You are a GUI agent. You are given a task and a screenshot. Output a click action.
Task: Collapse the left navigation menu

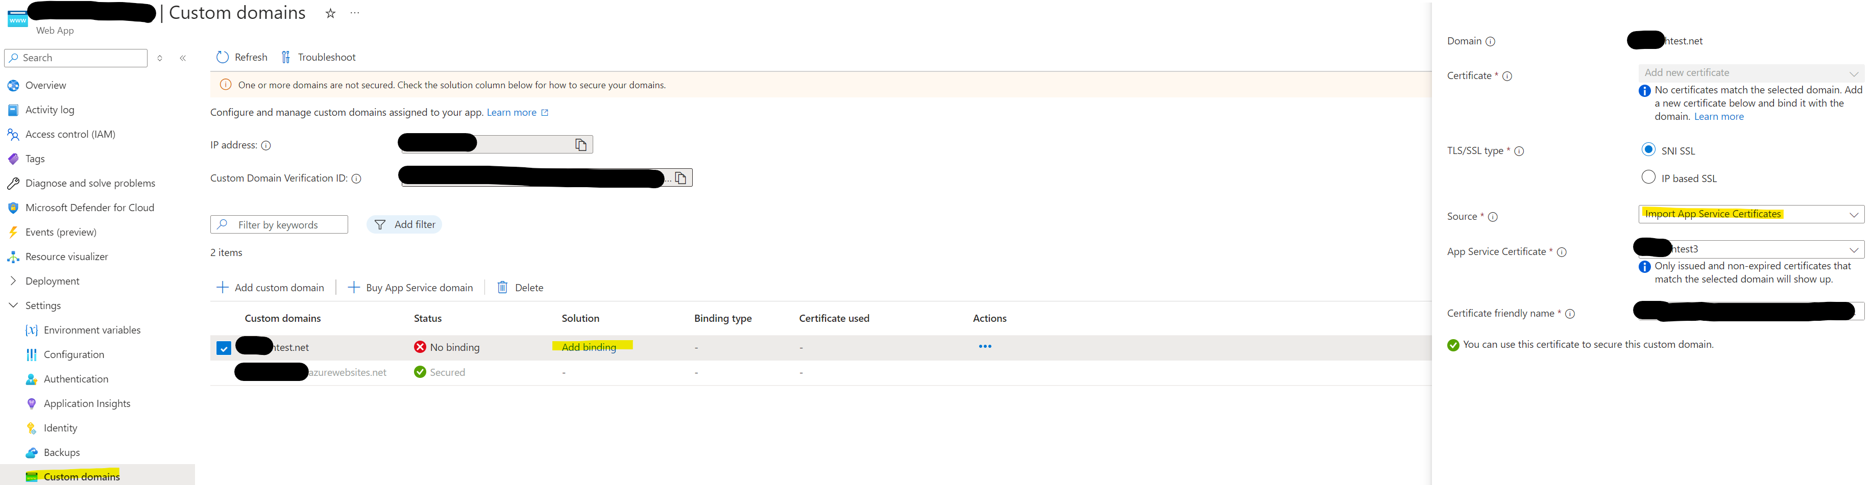[x=183, y=58]
